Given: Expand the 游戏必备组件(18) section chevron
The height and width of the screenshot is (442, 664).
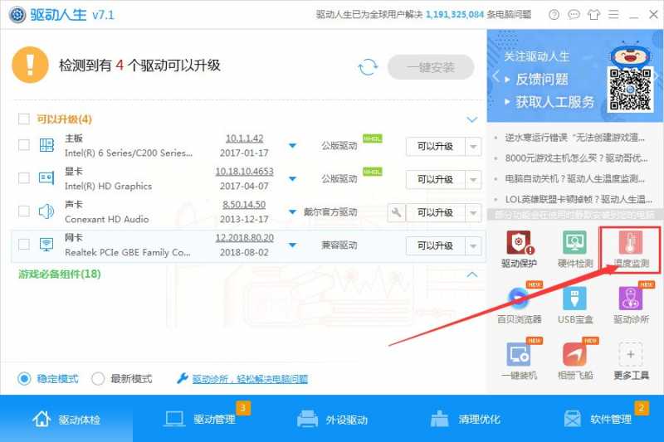Looking at the screenshot, I should (471, 274).
